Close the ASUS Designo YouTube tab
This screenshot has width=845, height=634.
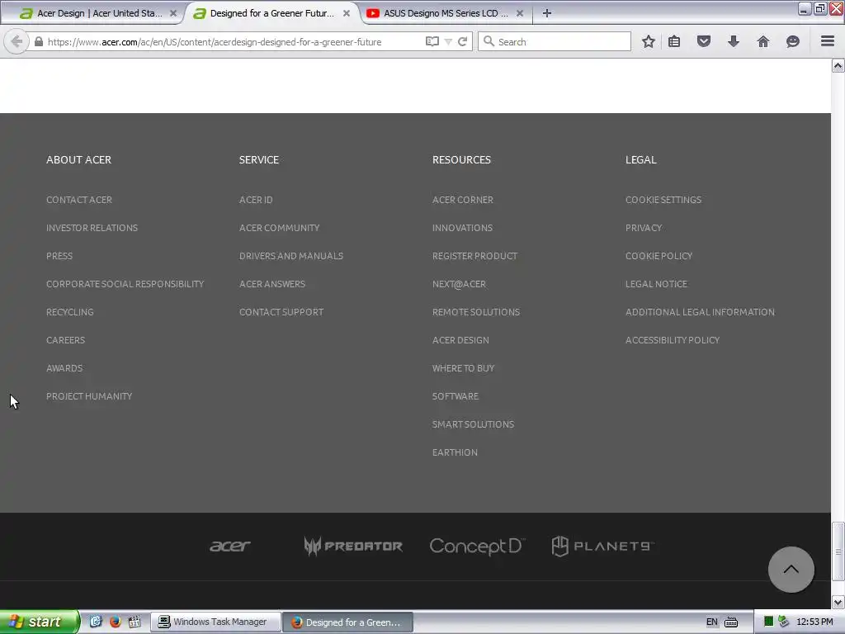coord(520,13)
